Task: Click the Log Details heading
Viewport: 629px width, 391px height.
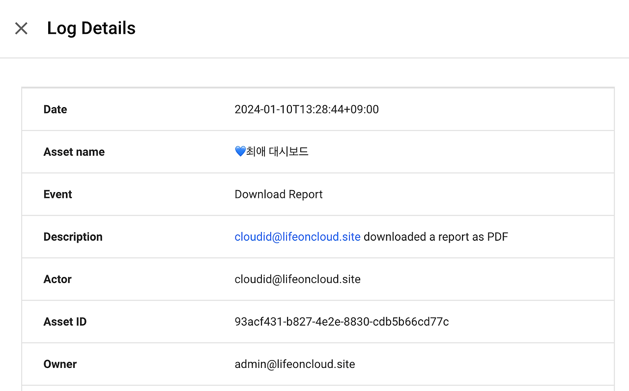Action: point(91,28)
